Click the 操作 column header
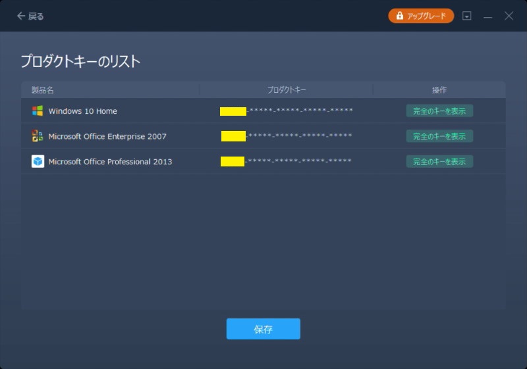The width and height of the screenshot is (527, 369). [439, 90]
